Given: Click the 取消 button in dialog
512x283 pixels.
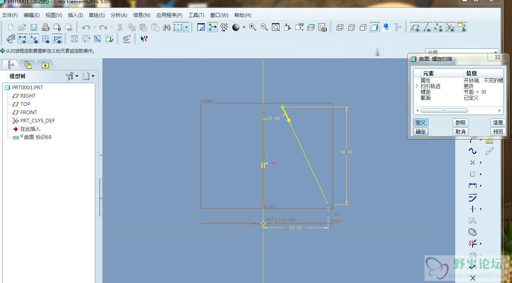Looking at the screenshot, I should tap(461, 132).
